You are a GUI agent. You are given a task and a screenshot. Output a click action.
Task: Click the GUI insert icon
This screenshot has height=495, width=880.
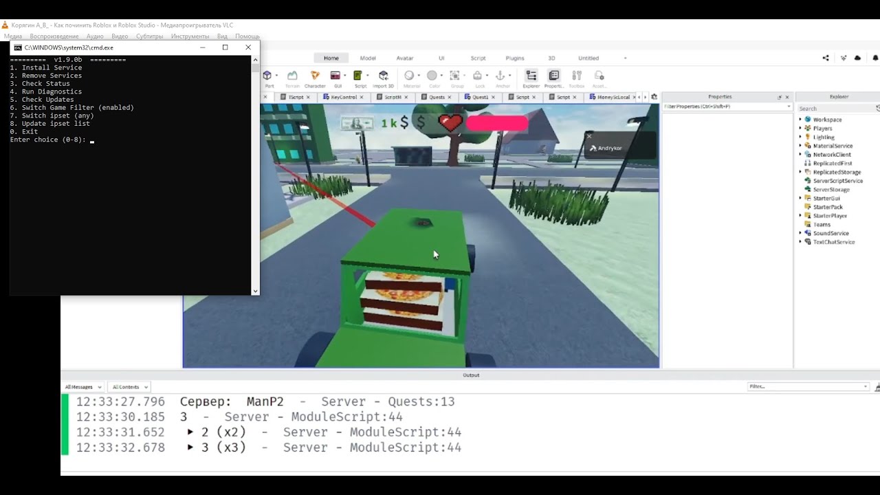336,76
